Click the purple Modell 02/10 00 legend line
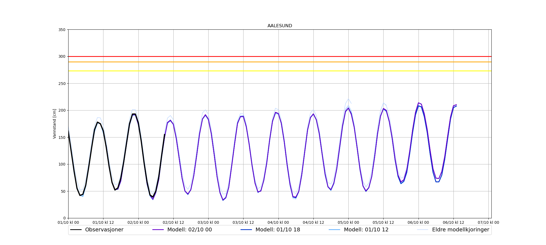546x245 pixels. click(x=158, y=230)
